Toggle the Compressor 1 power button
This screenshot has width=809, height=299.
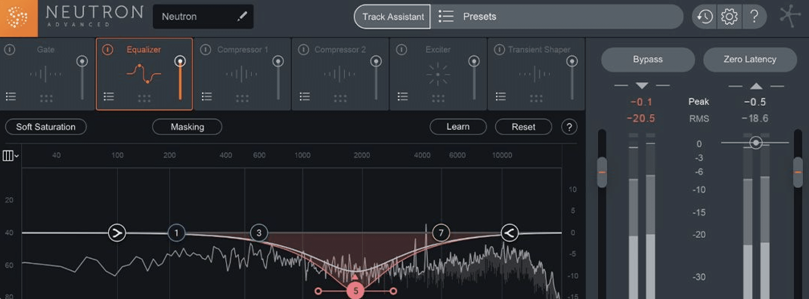click(206, 49)
